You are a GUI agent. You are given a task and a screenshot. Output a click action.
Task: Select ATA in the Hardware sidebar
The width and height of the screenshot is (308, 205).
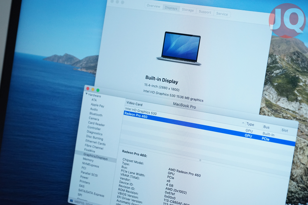coord(94,100)
